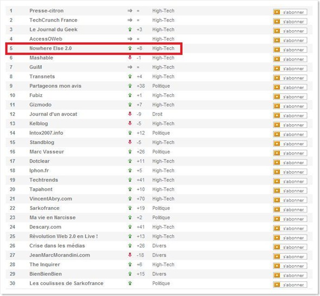Open the Kelblog link
320x296 pixels.
tap(39, 124)
